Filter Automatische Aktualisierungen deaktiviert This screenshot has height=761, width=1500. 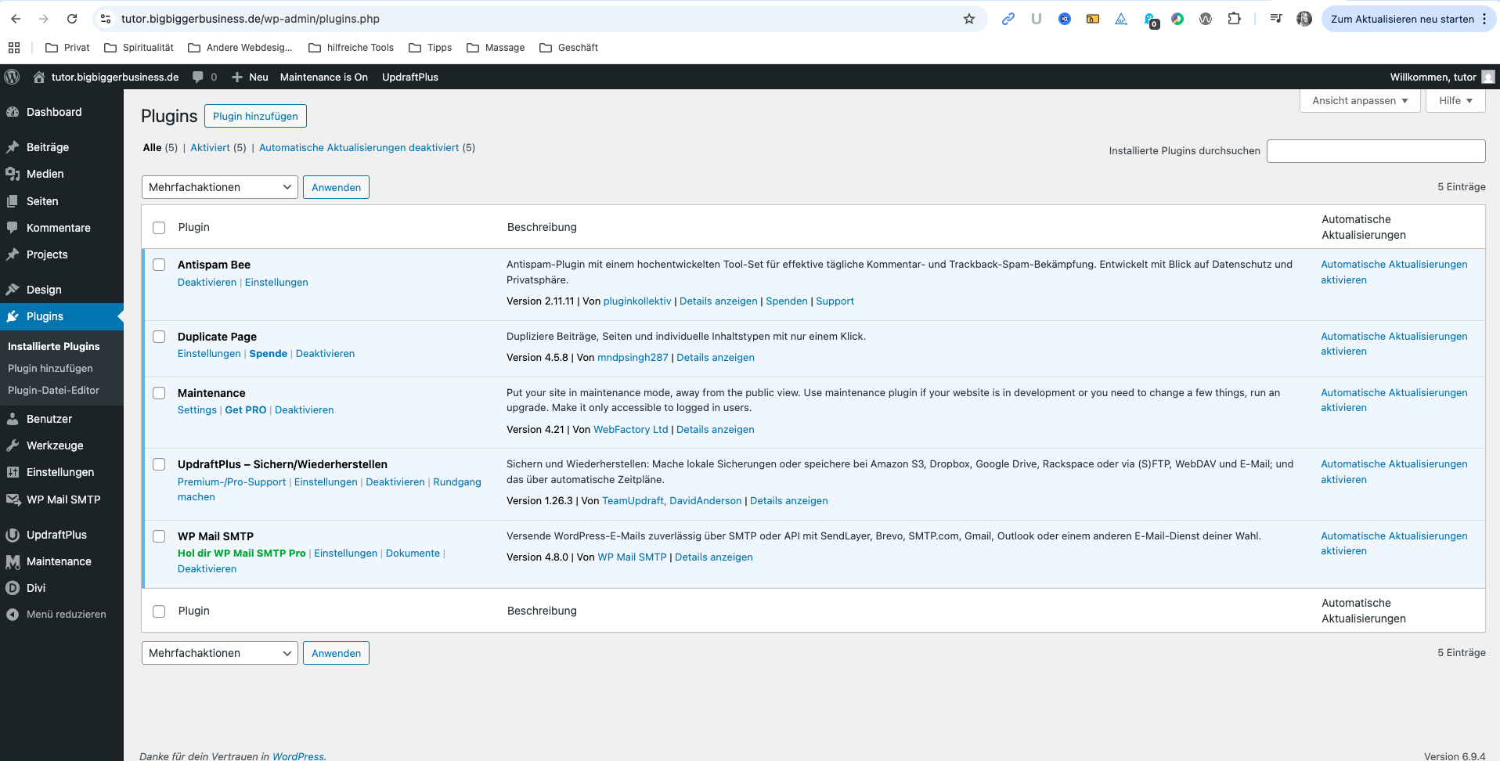(x=359, y=147)
